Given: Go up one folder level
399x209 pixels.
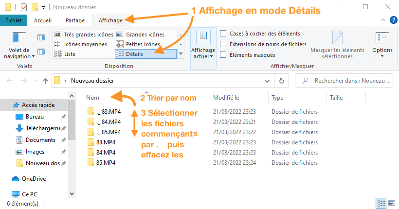Looking at the screenshot, I should coord(45,81).
